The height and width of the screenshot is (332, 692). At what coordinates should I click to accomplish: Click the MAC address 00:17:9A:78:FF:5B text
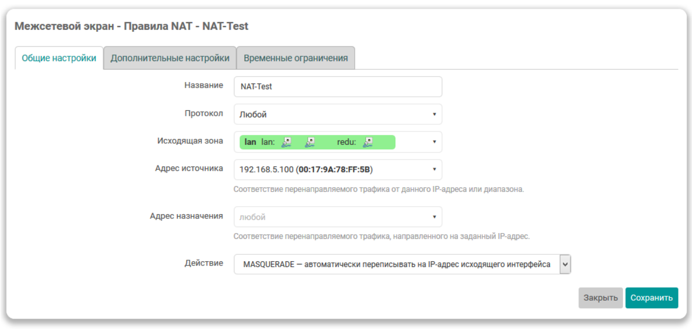(334, 170)
